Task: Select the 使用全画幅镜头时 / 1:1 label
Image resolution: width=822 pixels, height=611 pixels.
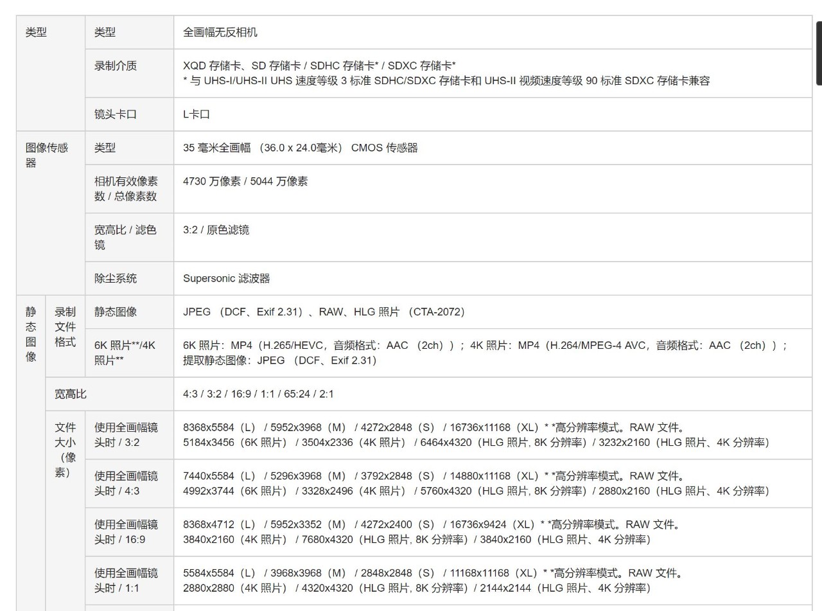Action: coord(126,580)
